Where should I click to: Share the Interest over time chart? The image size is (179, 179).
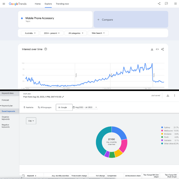coord(163,49)
